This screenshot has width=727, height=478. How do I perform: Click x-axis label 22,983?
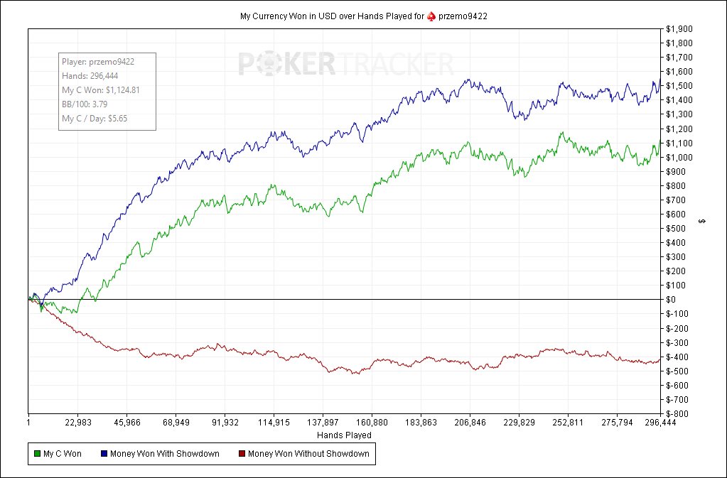78,423
